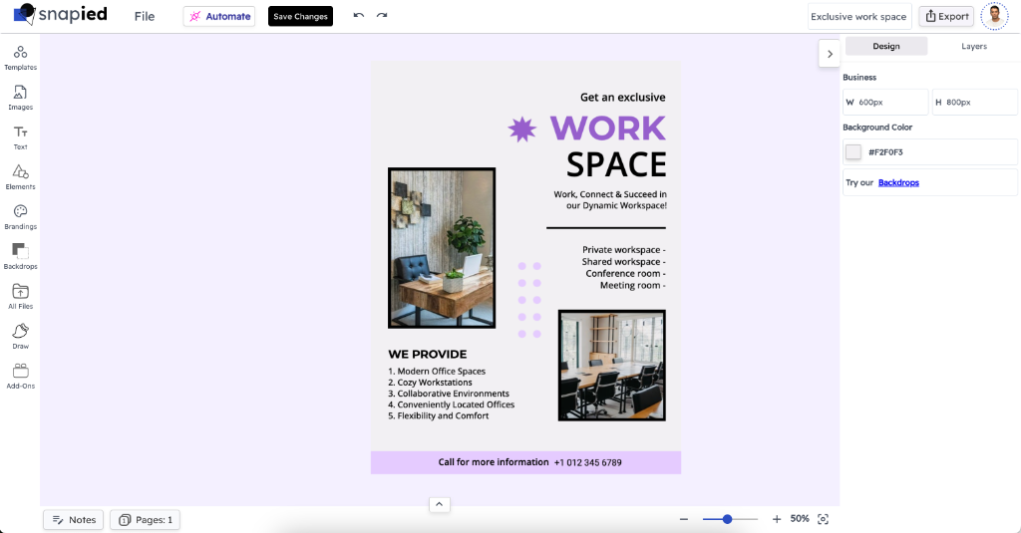The width and height of the screenshot is (1021, 533).
Task: Open the Templates panel
Action: point(20,57)
